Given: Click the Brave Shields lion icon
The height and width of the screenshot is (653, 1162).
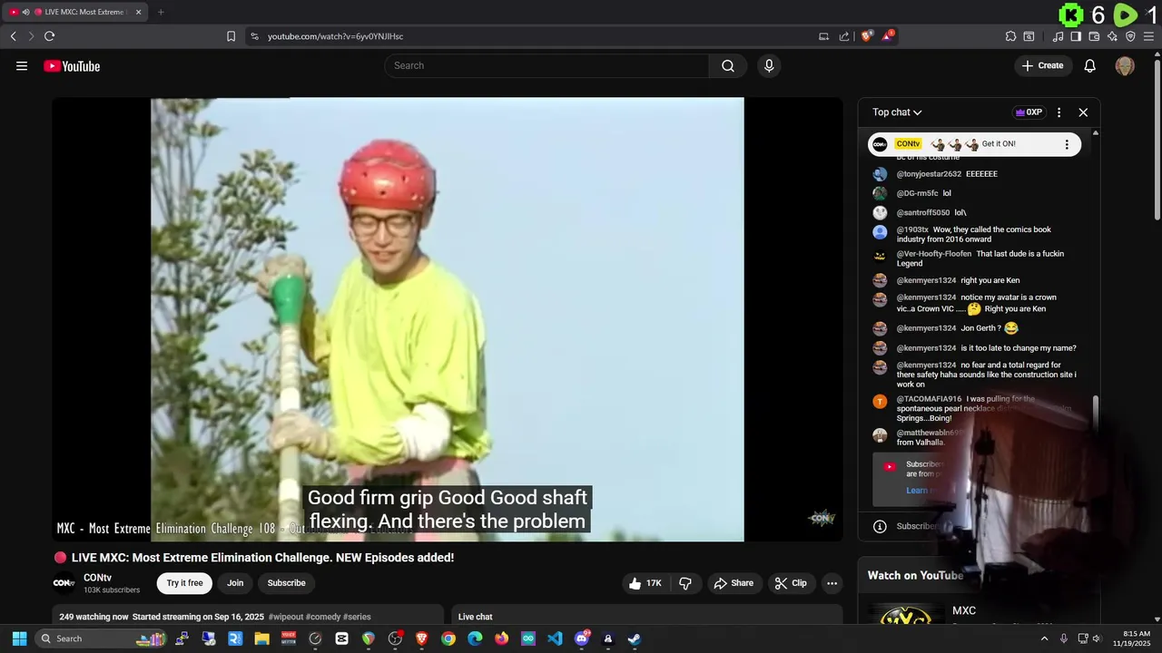Looking at the screenshot, I should [x=867, y=36].
